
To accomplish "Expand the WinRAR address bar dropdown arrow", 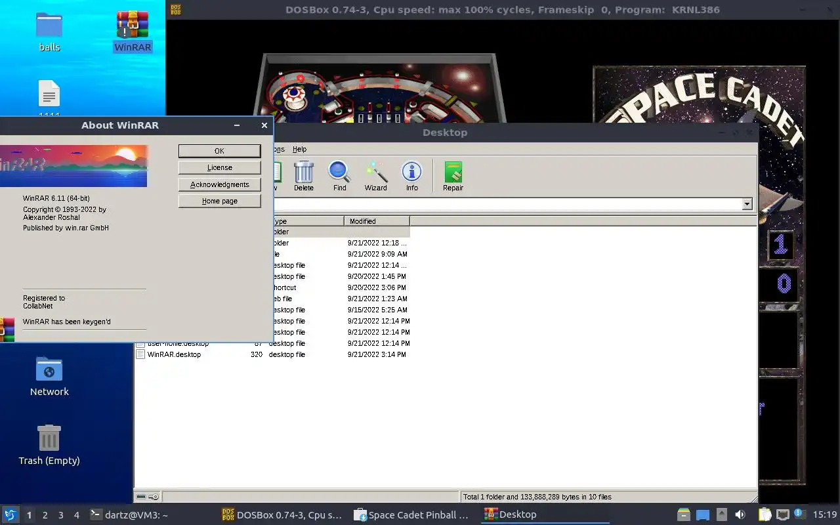I will tap(747, 205).
